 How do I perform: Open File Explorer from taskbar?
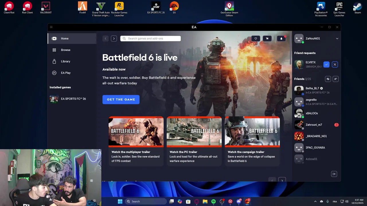(205, 201)
